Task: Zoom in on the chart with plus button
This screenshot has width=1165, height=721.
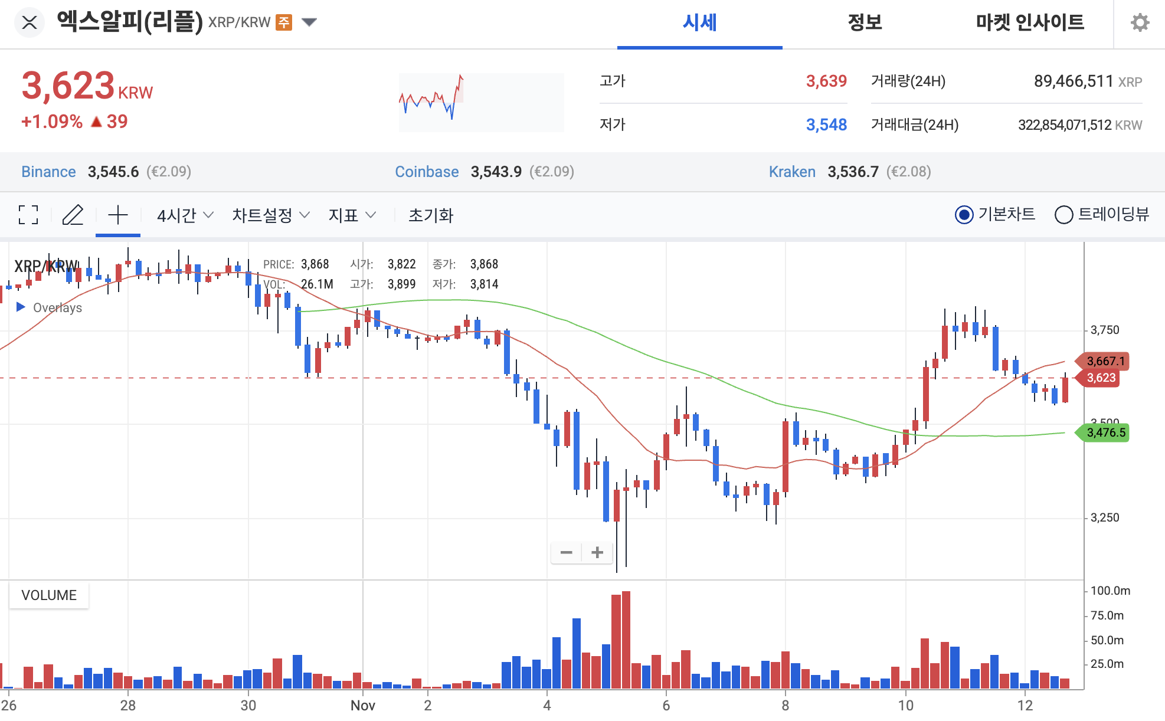Action: (x=597, y=552)
